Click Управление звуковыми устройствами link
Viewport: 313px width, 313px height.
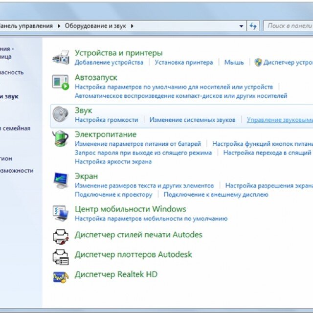tap(280, 120)
